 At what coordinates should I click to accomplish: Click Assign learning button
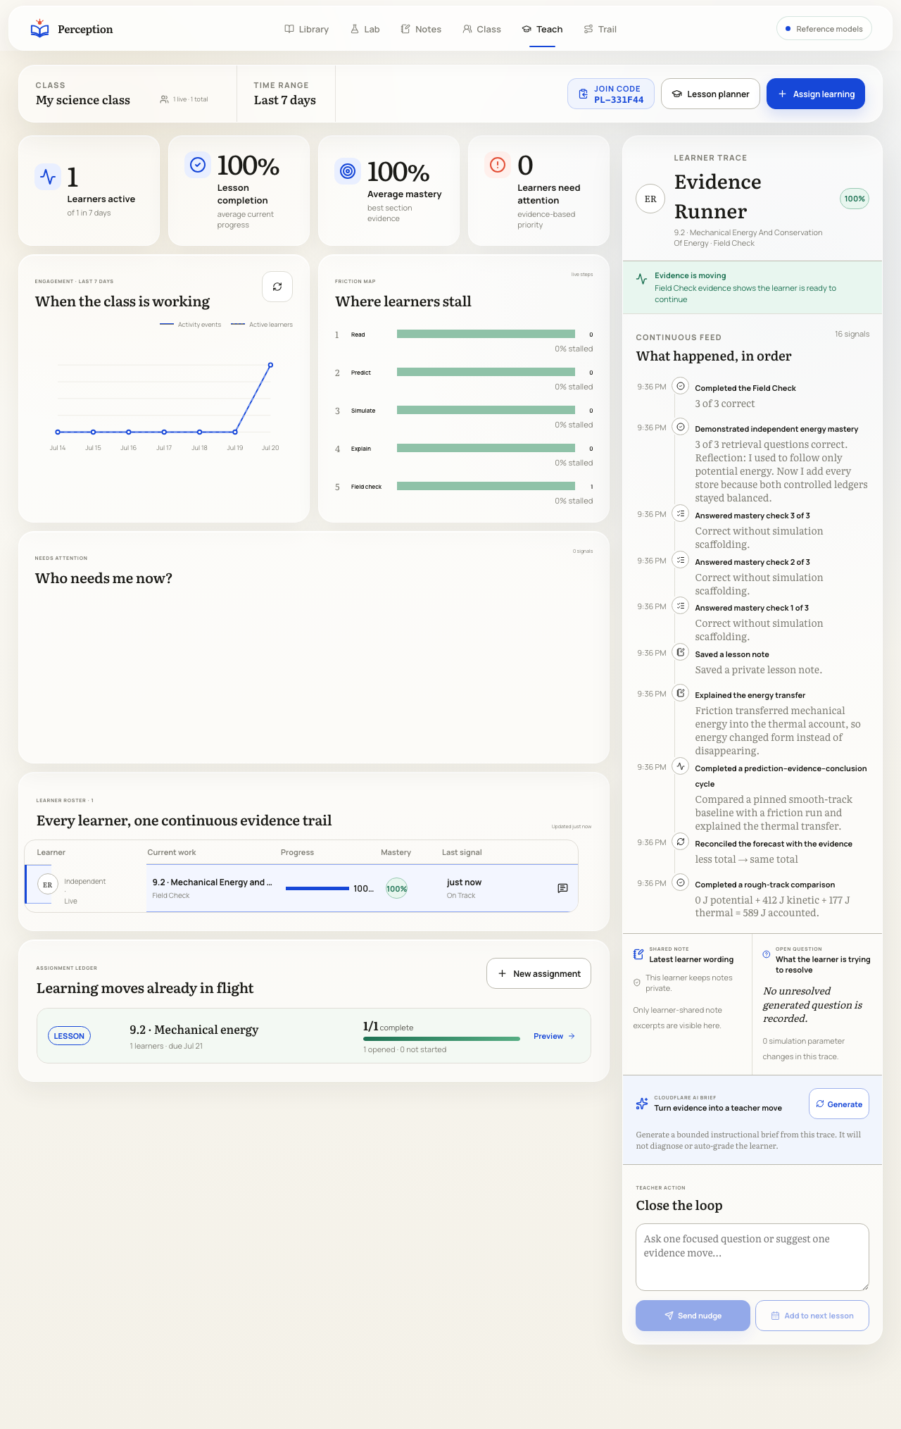[815, 94]
